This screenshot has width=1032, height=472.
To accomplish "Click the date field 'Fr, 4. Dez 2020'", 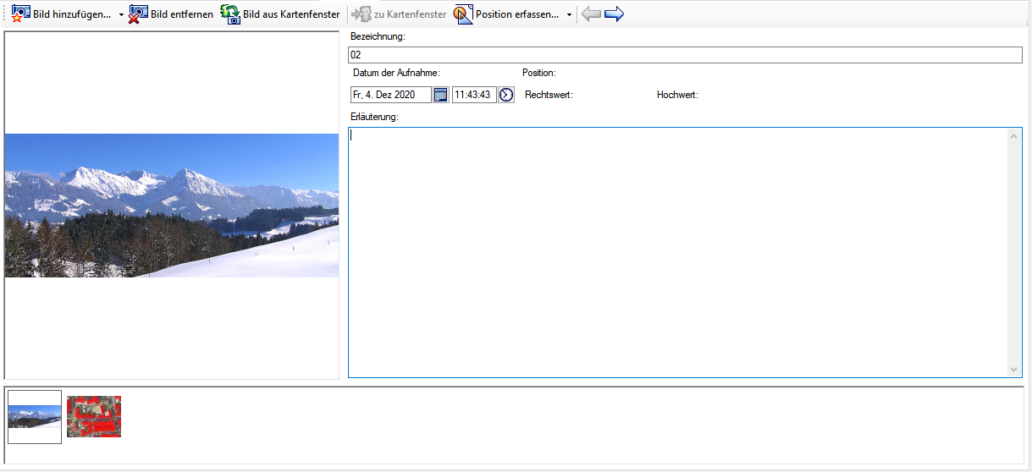I will [x=389, y=95].
